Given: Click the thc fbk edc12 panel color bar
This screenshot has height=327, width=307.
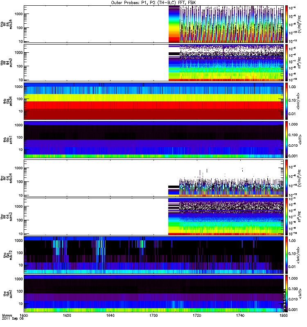Looking at the screenshot, I should 287,255.
